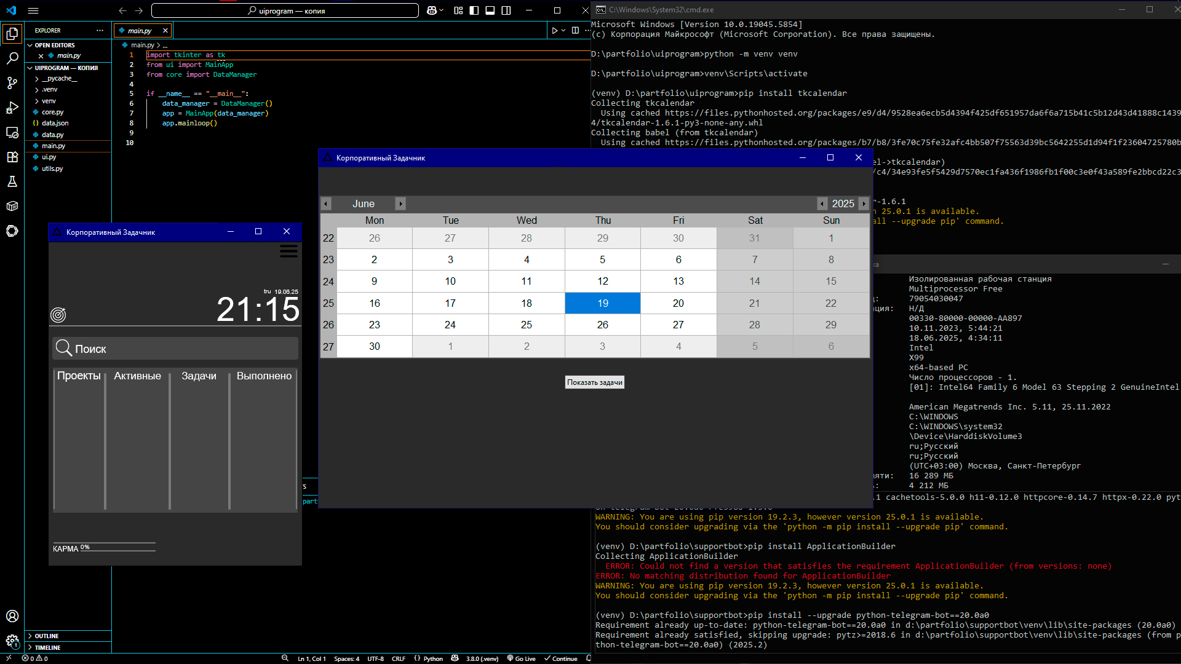Go to previous year before 2025
This screenshot has width=1181, height=664.
(822, 204)
